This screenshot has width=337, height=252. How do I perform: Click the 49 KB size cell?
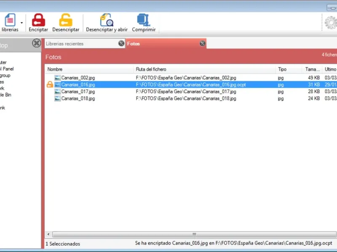tap(314, 78)
